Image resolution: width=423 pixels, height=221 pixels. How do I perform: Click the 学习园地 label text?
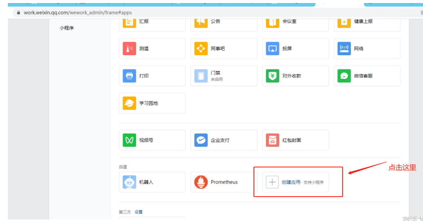click(148, 103)
